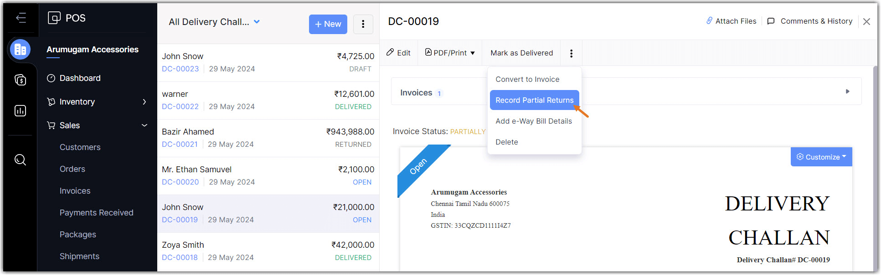The image size is (881, 275).
Task: Open the reports chart icon in the left rail
Action: pos(21,111)
